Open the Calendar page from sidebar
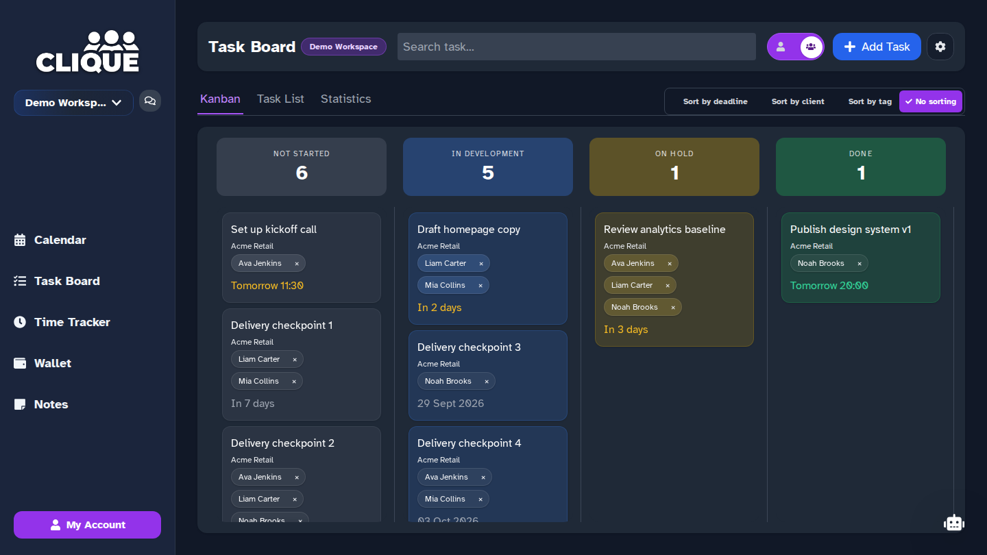Viewport: 987px width, 555px height. (x=50, y=240)
